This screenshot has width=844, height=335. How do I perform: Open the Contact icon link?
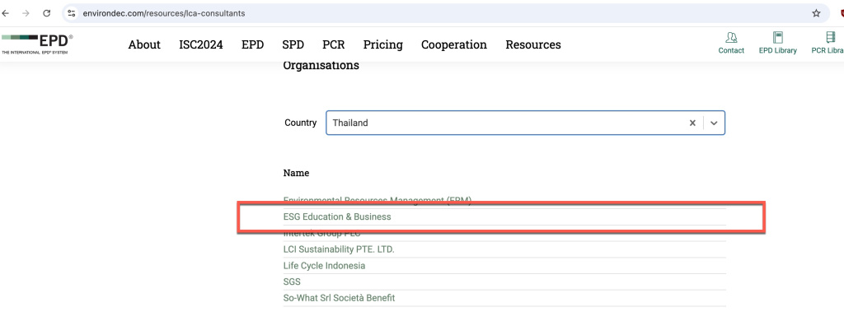(x=731, y=43)
